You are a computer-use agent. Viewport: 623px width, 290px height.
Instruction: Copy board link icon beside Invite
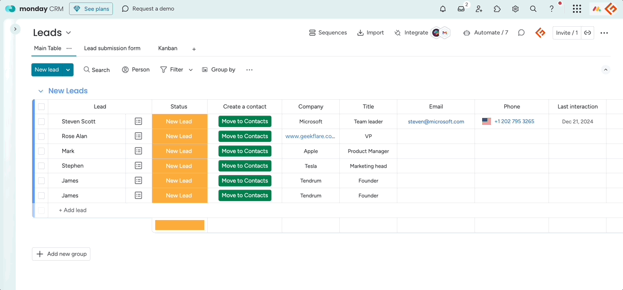(x=588, y=32)
